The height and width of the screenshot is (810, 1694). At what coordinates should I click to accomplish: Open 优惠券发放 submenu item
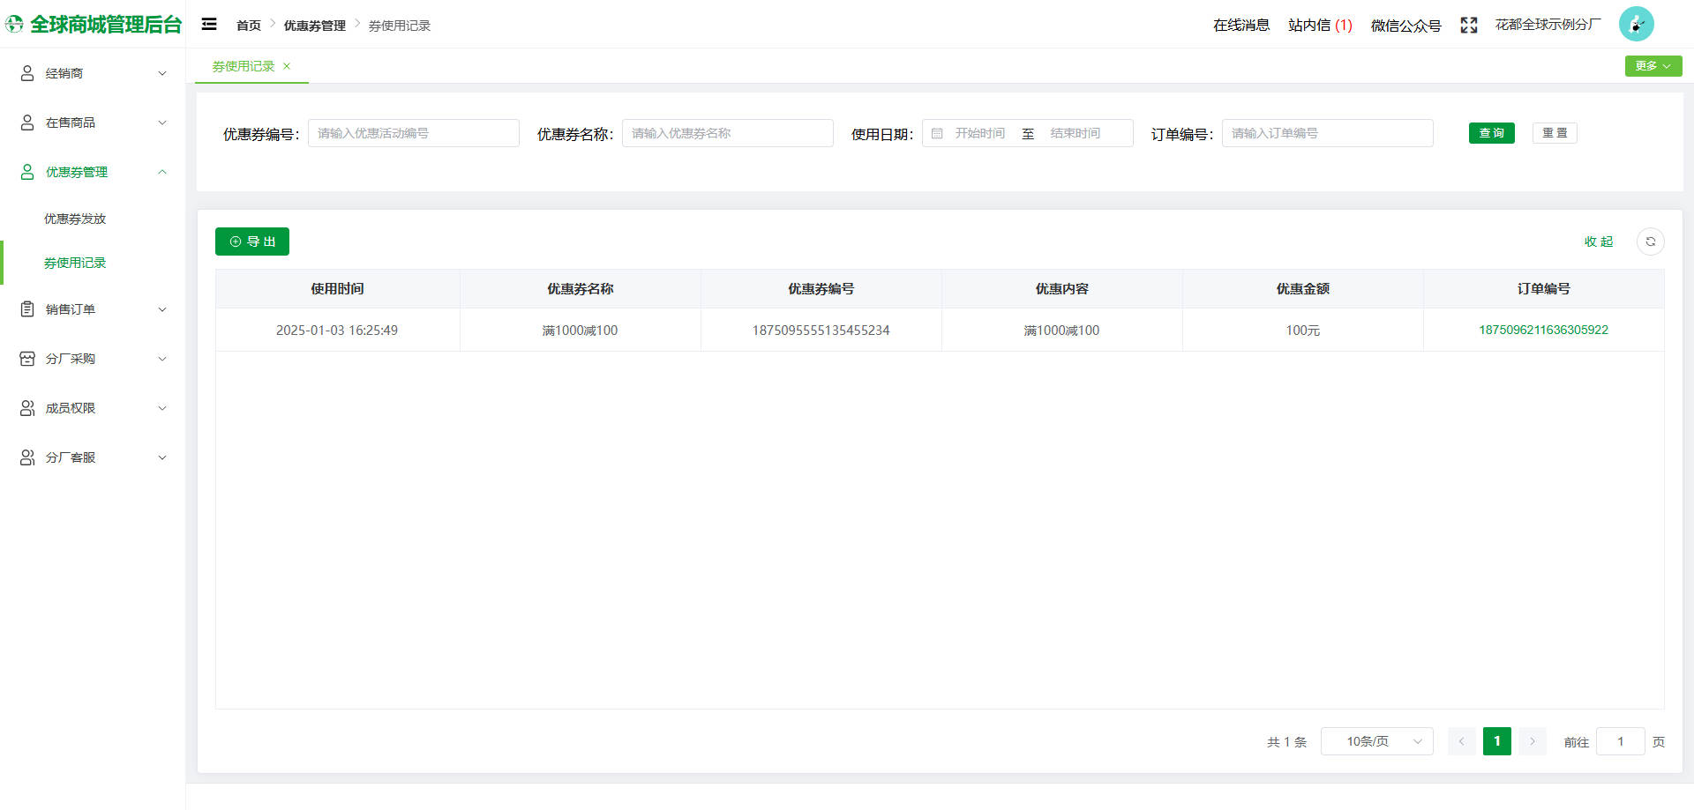coord(75,219)
